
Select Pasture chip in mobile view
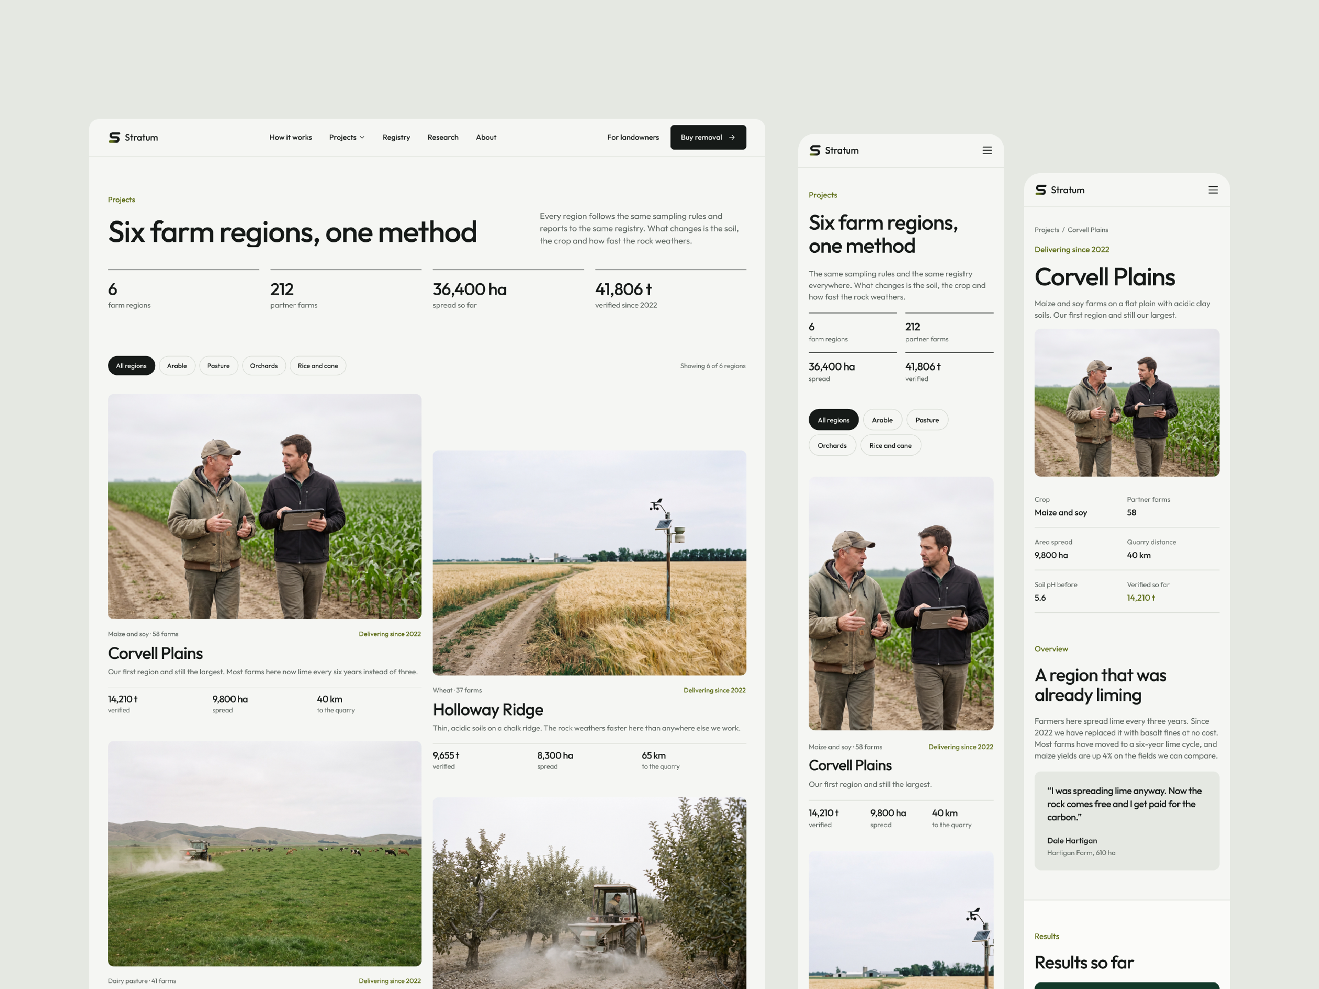927,420
